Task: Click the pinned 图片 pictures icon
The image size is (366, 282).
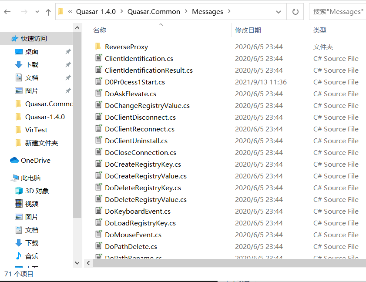Action: pos(19,91)
